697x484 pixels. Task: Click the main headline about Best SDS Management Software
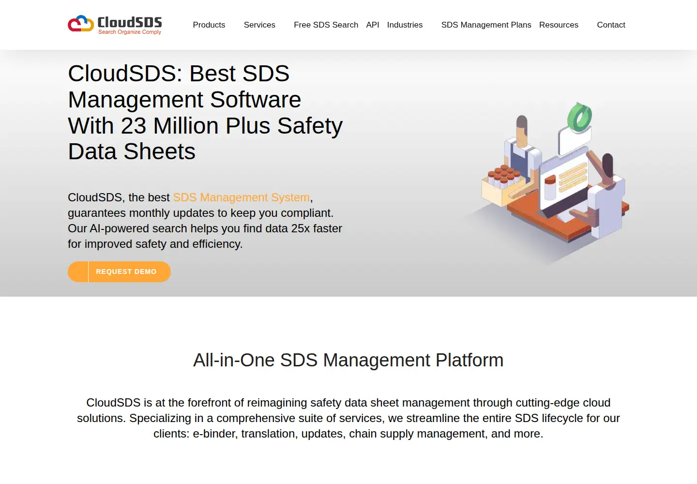tap(205, 112)
